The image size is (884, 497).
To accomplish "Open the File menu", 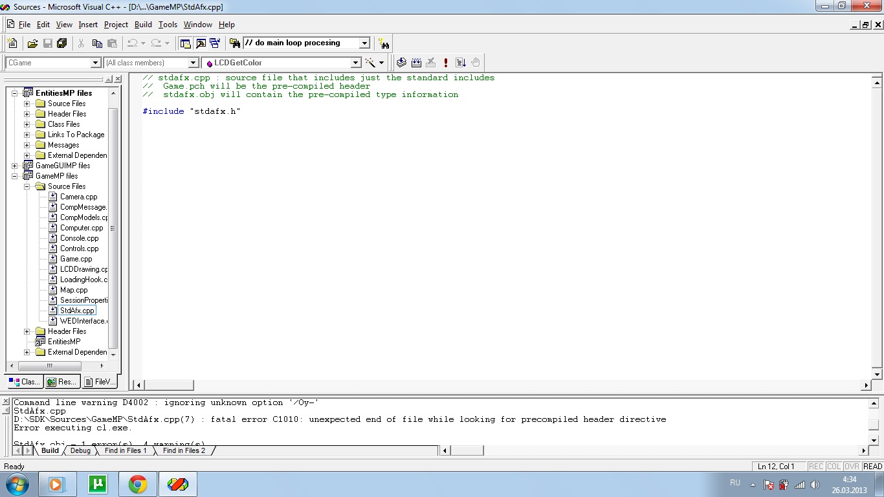I will (25, 25).
